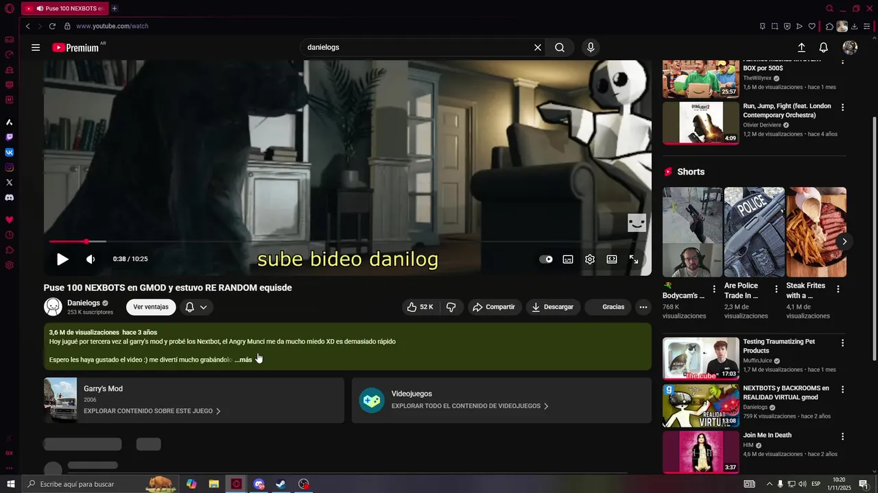Clear the search box with the X
This screenshot has height=493, width=878.
538,47
